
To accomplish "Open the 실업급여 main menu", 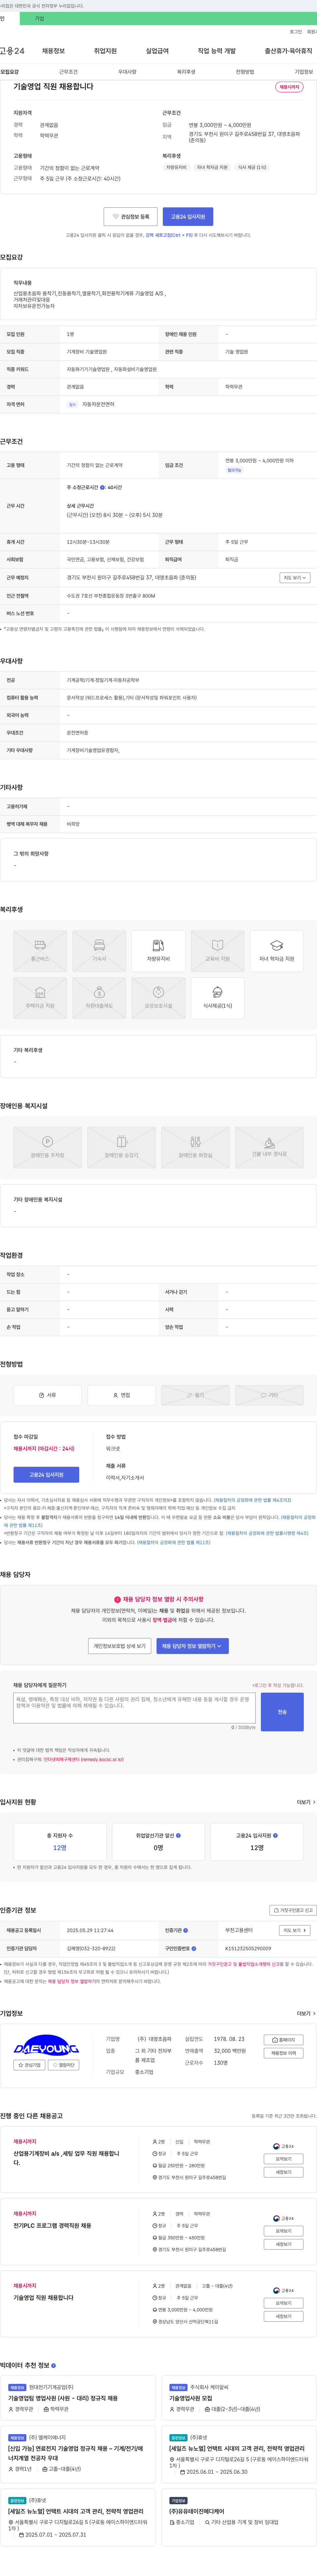I will pos(157,51).
